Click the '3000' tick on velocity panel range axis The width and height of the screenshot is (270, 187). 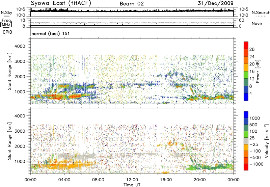(20, 131)
